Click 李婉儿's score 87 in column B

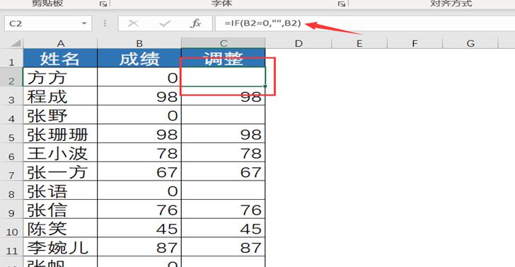[139, 247]
